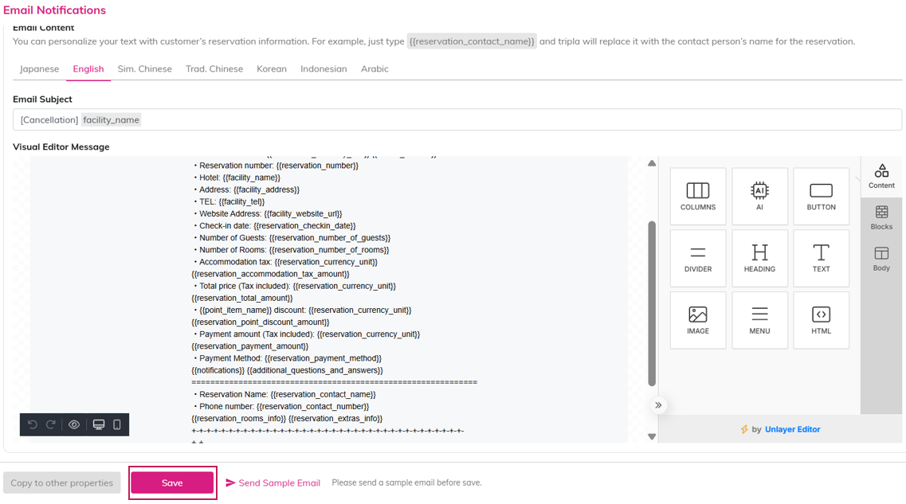The image size is (906, 504).
Task: Switch to mobile preview mode
Action: click(117, 424)
